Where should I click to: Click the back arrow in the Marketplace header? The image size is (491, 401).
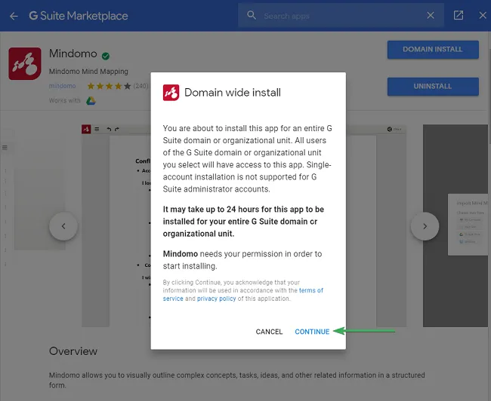click(14, 16)
